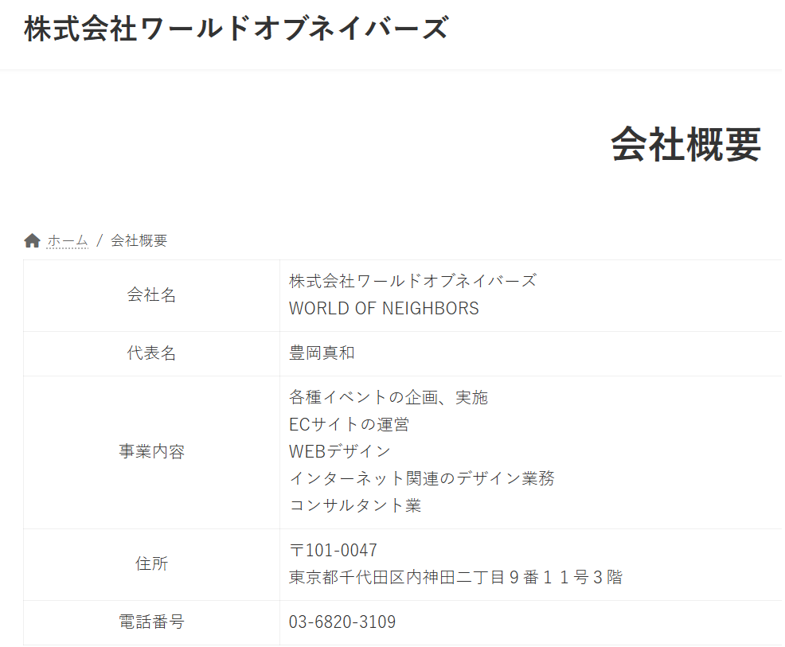785x647 pixels.
Task: Click the 代表名 row label
Action: point(151,353)
